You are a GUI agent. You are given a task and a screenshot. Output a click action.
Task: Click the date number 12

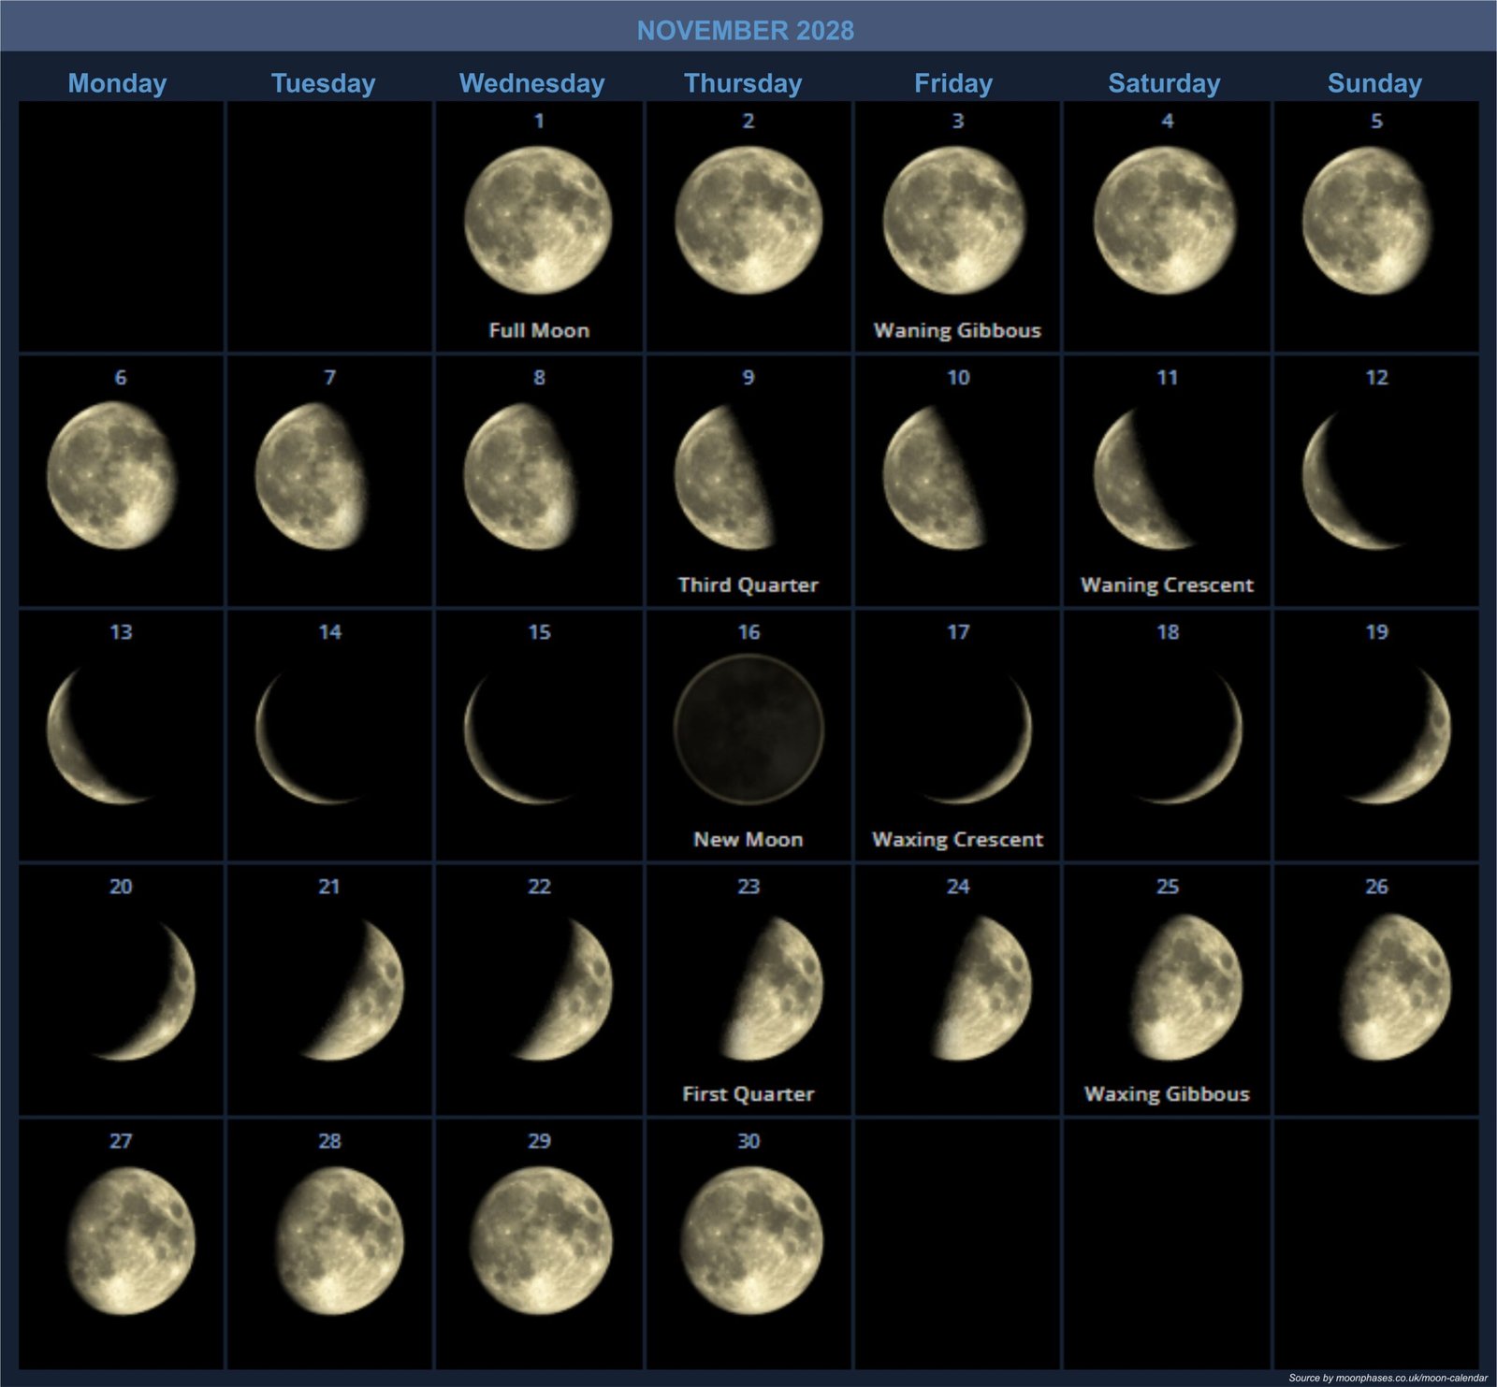pos(1376,378)
